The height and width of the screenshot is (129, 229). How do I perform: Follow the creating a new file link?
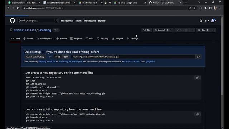coord(47,62)
